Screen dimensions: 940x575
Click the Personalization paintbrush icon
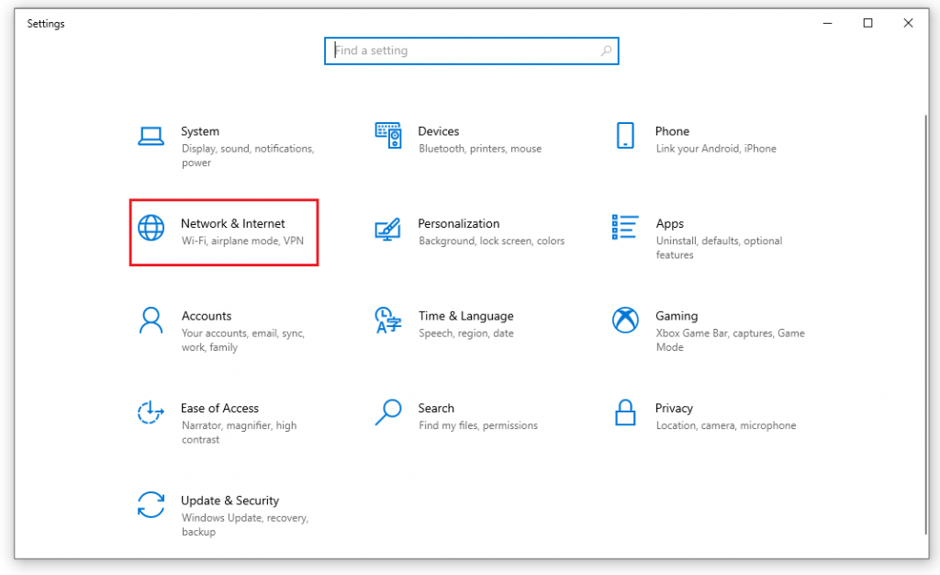point(388,229)
